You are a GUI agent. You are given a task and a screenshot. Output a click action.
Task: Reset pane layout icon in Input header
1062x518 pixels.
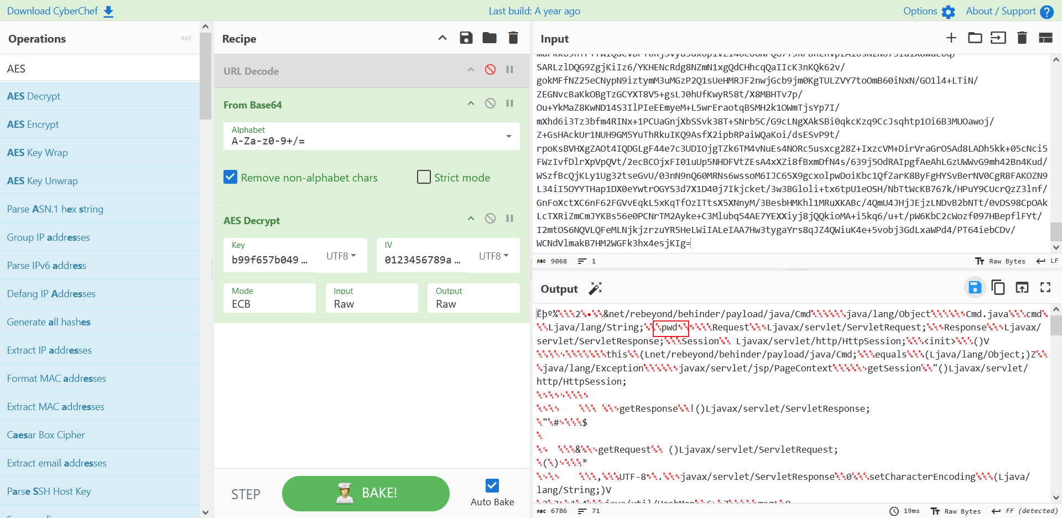pyautogui.click(x=1045, y=38)
